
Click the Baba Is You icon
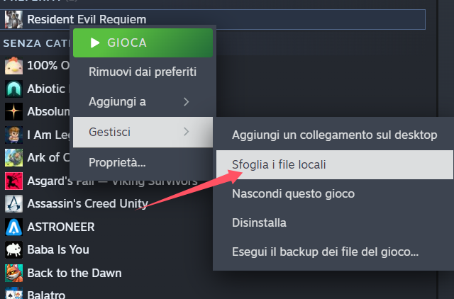click(x=13, y=250)
